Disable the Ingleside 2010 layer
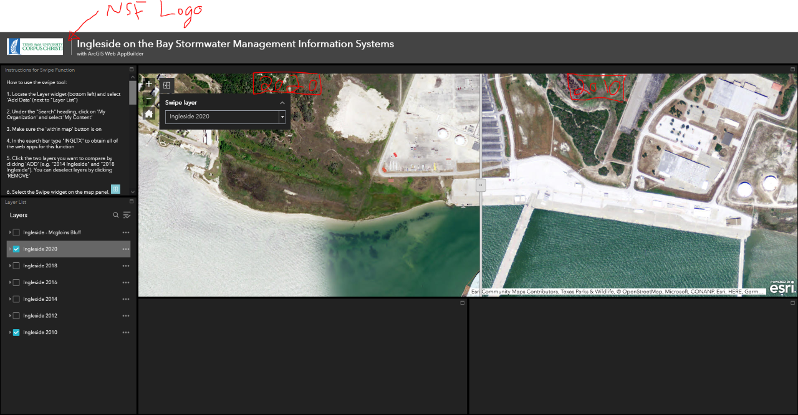Viewport: 798px width, 415px height. click(16, 332)
